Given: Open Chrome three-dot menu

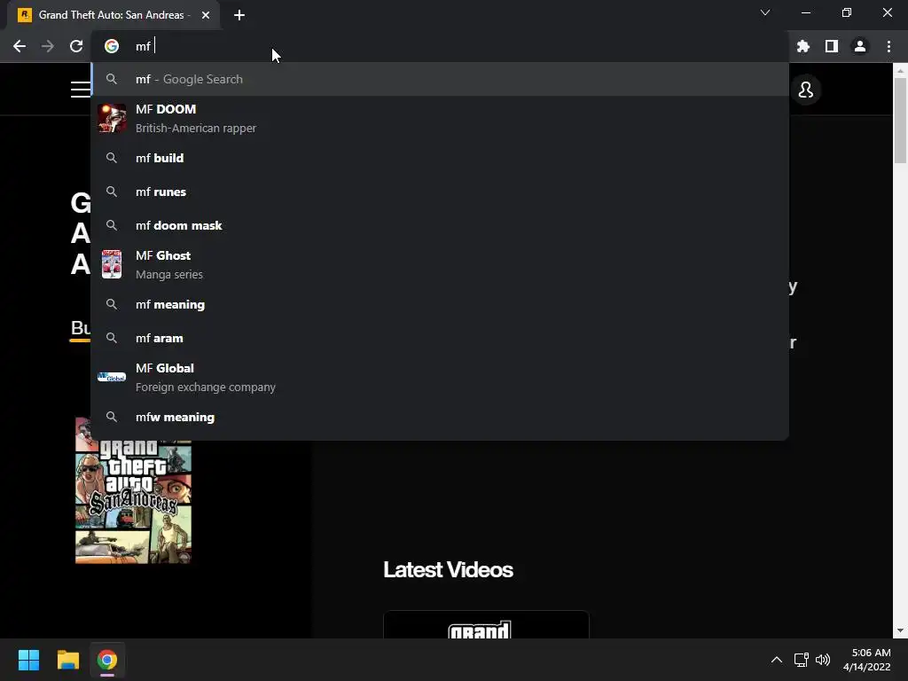Looking at the screenshot, I should click(x=888, y=46).
